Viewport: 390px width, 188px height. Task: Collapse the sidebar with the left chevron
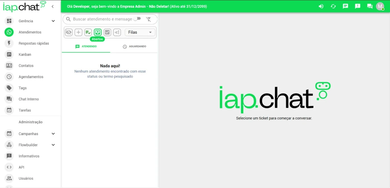[x=53, y=6]
